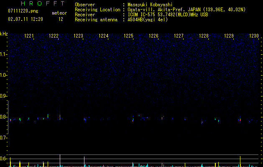Image resolution: width=263 pixels, height=167 pixels.
Task: Click the kHz axis unit label
Action: [4, 34]
